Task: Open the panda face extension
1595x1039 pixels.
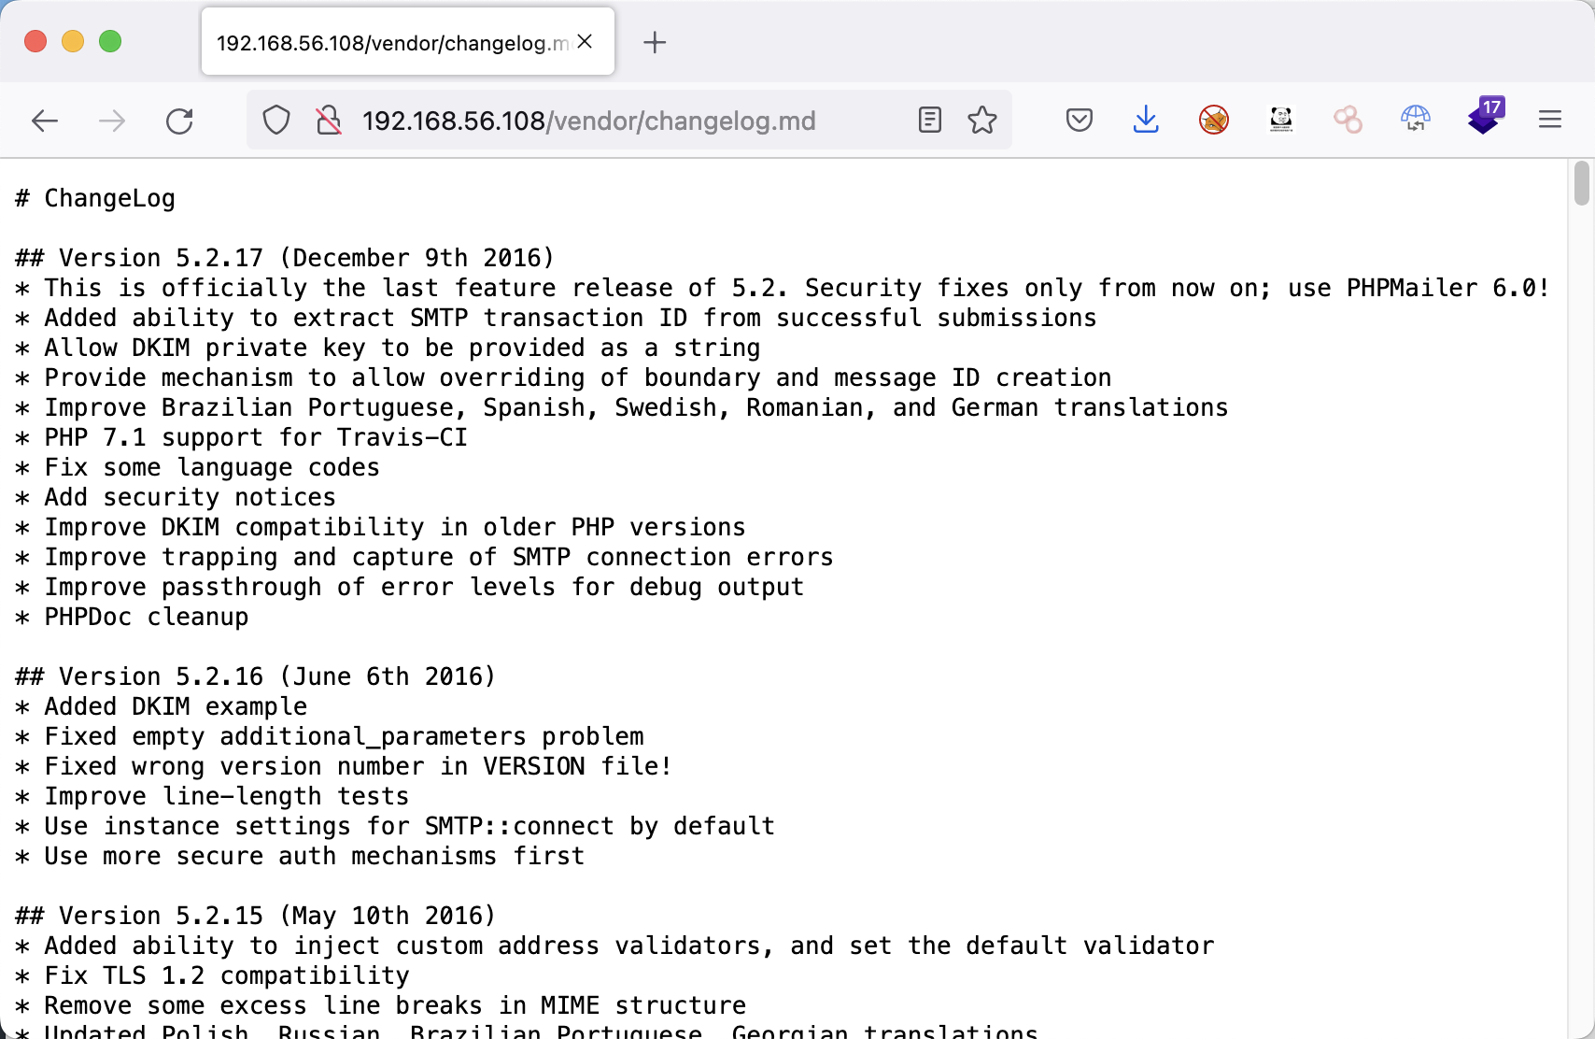Action: click(1281, 119)
